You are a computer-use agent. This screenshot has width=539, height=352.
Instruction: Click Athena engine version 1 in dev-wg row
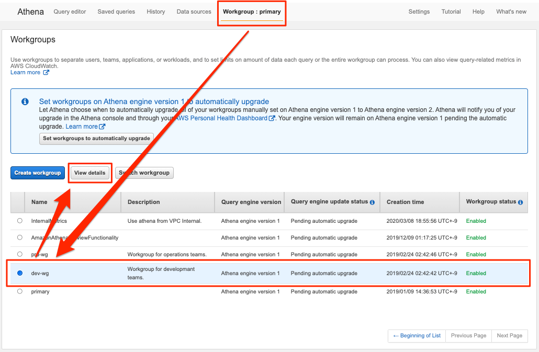click(250, 274)
